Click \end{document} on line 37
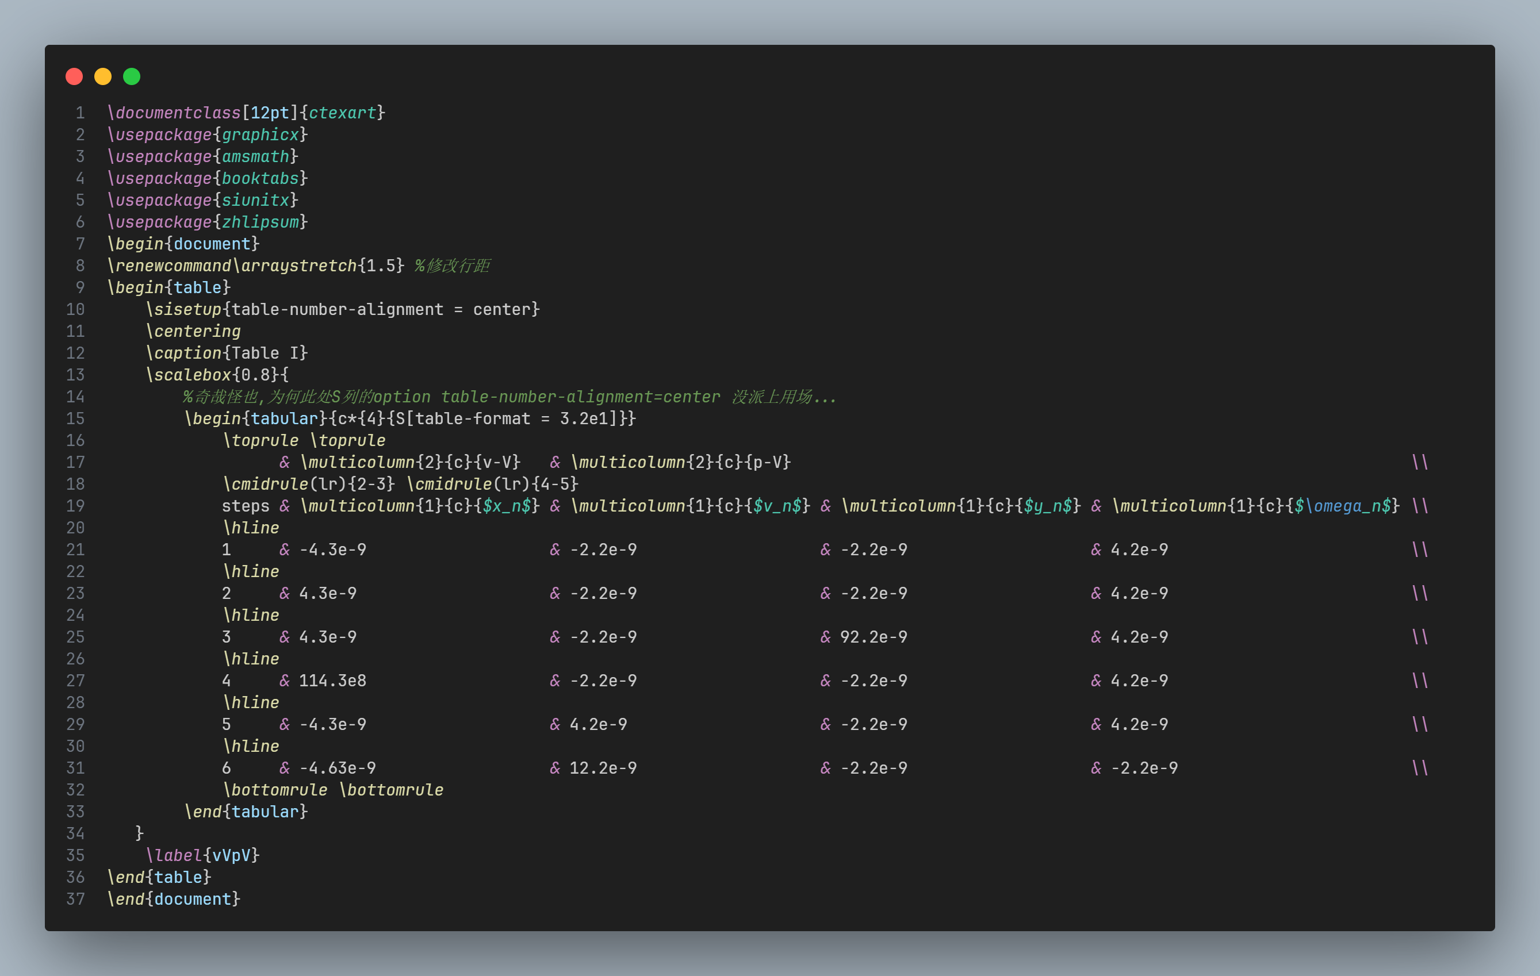Viewport: 1540px width, 976px height. tap(174, 900)
